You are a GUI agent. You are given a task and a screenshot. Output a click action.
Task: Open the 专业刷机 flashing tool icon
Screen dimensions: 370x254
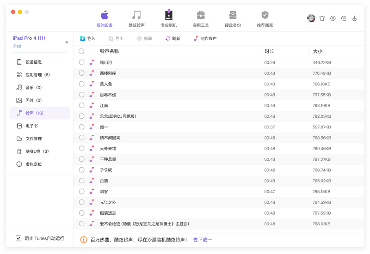click(168, 16)
